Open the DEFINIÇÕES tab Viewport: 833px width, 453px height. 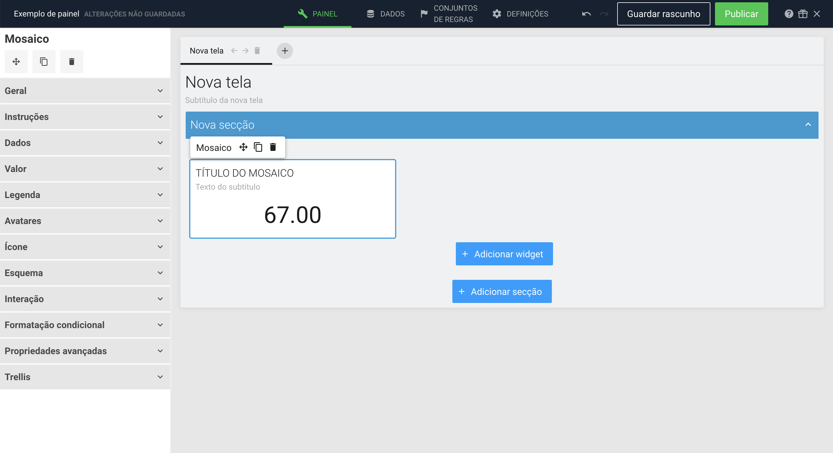click(520, 14)
